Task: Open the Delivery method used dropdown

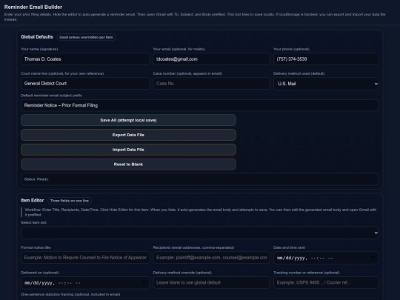Action: tap(326, 84)
